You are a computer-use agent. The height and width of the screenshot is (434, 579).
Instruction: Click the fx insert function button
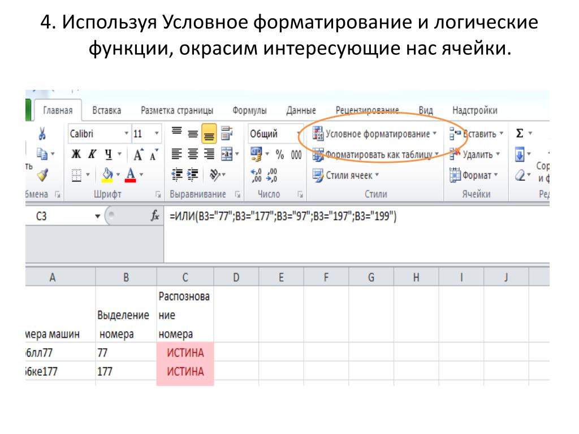[155, 215]
